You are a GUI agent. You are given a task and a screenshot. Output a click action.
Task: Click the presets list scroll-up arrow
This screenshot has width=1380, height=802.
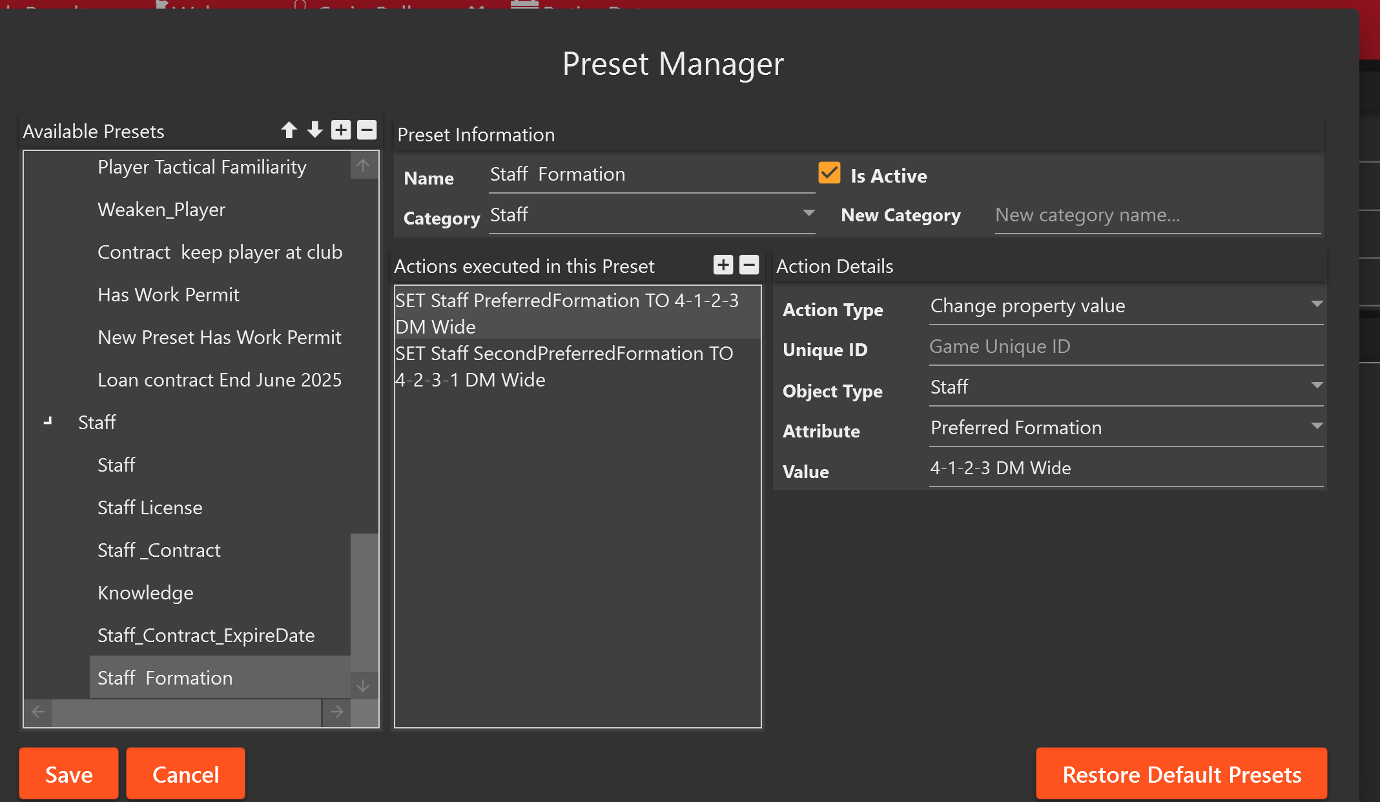click(x=364, y=165)
